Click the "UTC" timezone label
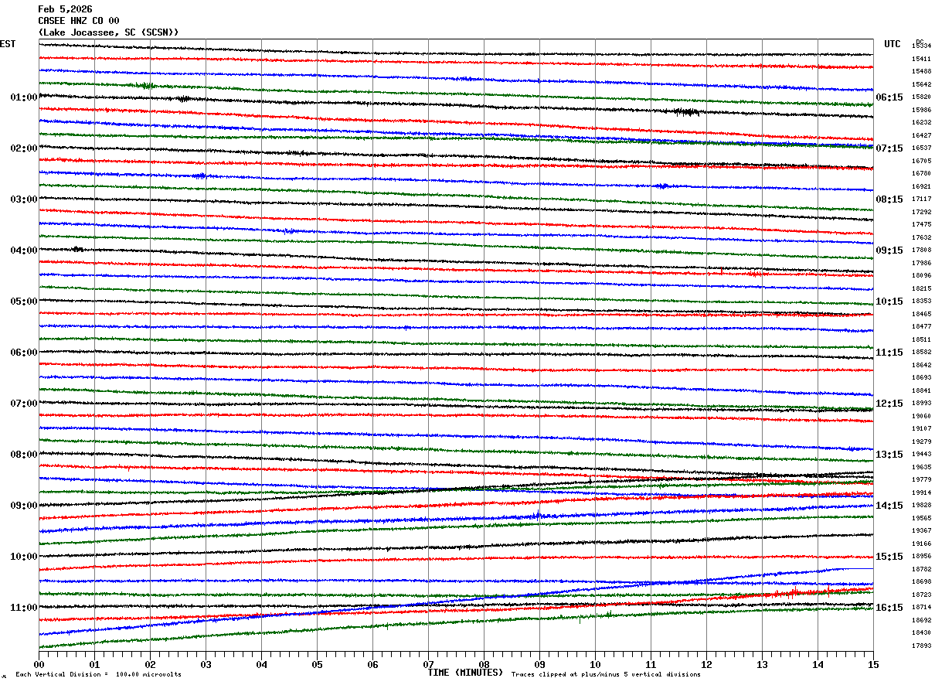The width and height of the screenshot is (935, 685). point(892,44)
